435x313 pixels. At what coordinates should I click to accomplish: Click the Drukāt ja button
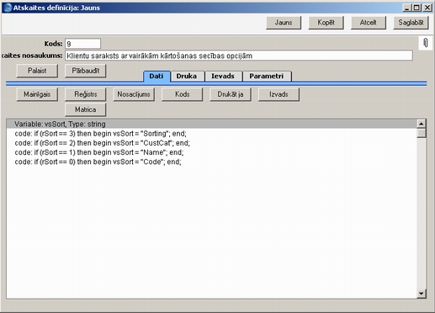[231, 94]
